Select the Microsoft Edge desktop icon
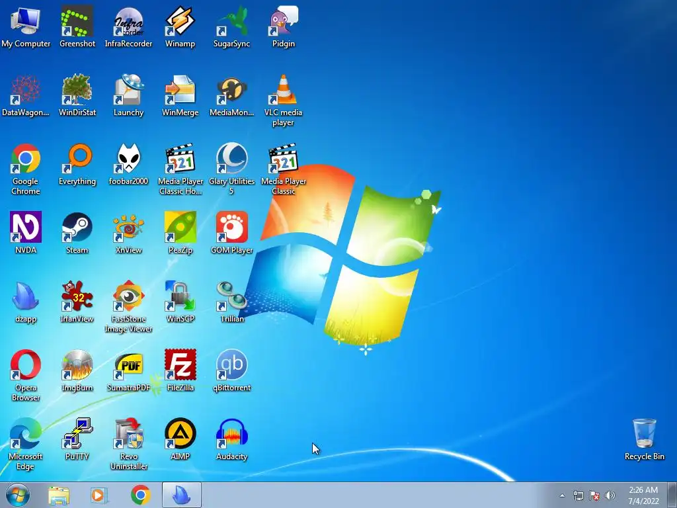This screenshot has width=677, height=508. click(26, 434)
